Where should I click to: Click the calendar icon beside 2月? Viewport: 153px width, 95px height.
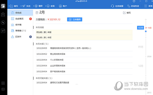coord(37,13)
